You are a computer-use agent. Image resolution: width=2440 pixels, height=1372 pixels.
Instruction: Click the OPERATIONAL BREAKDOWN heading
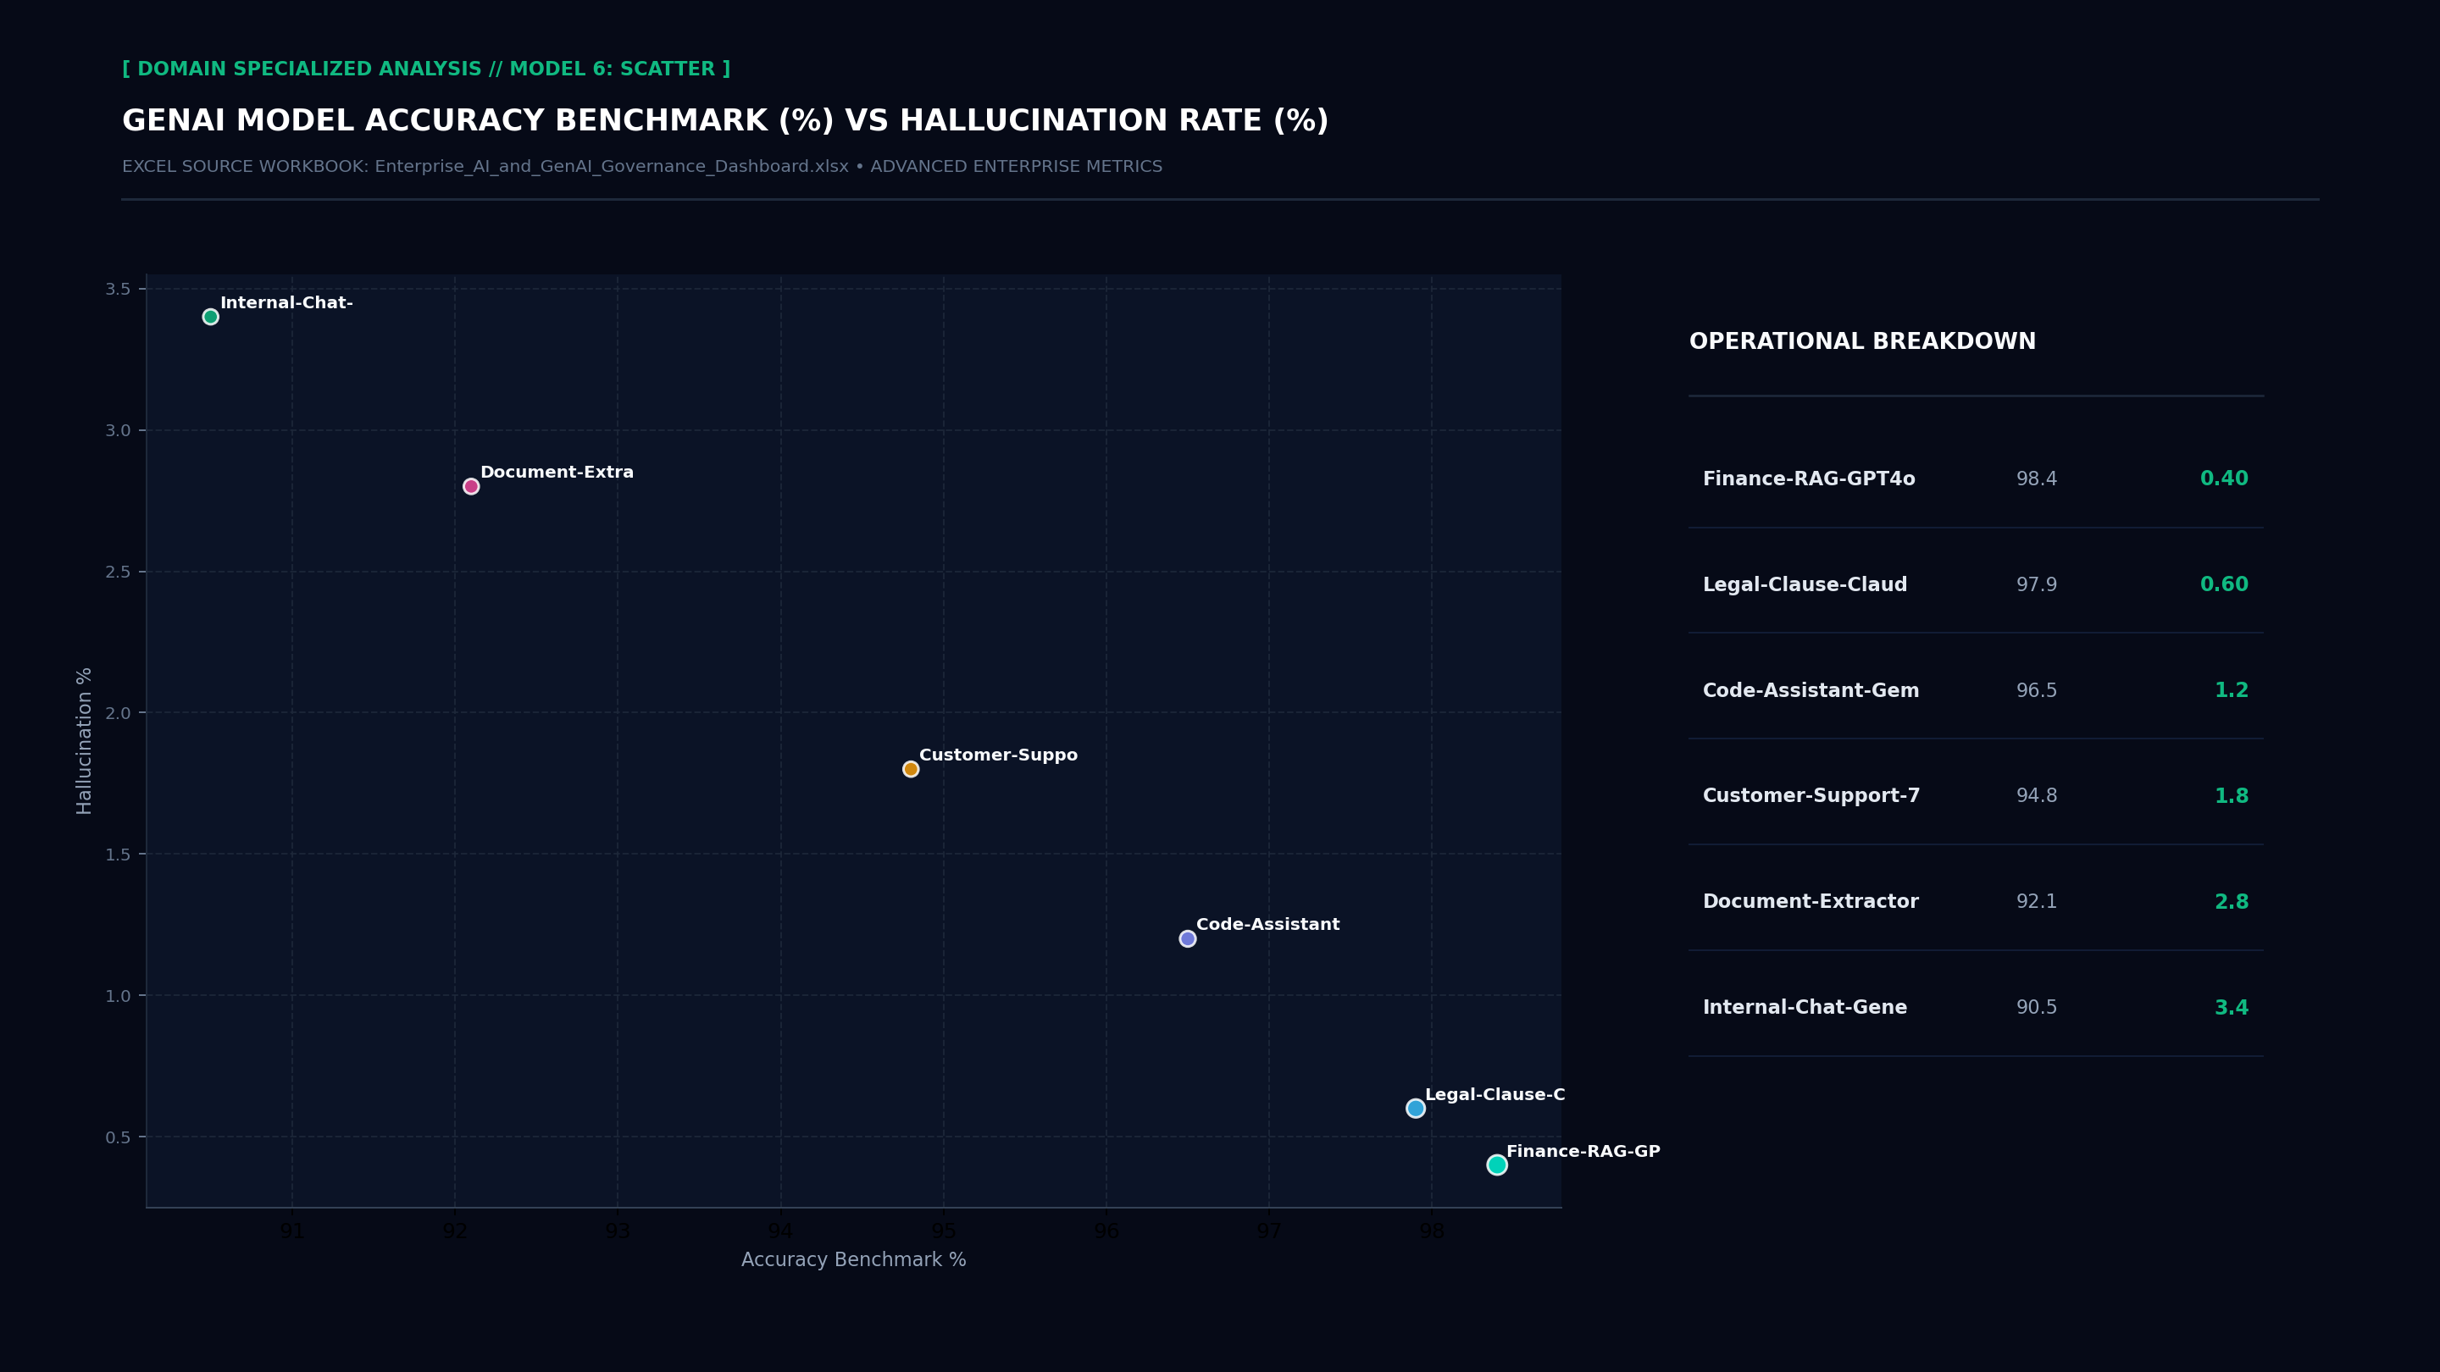click(1862, 342)
